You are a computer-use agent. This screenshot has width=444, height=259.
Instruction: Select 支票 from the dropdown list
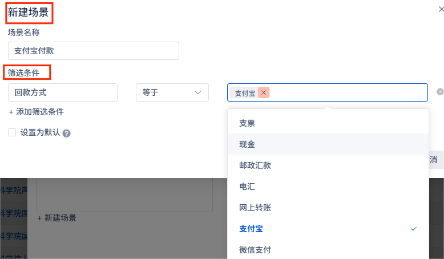pos(328,123)
